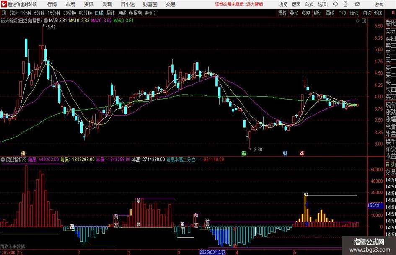Click the 用到未来数据 notice text
Viewport: 396px width, 255px height.
pos(13,246)
